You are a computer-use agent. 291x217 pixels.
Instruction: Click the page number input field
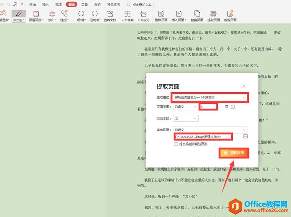pos(208,107)
